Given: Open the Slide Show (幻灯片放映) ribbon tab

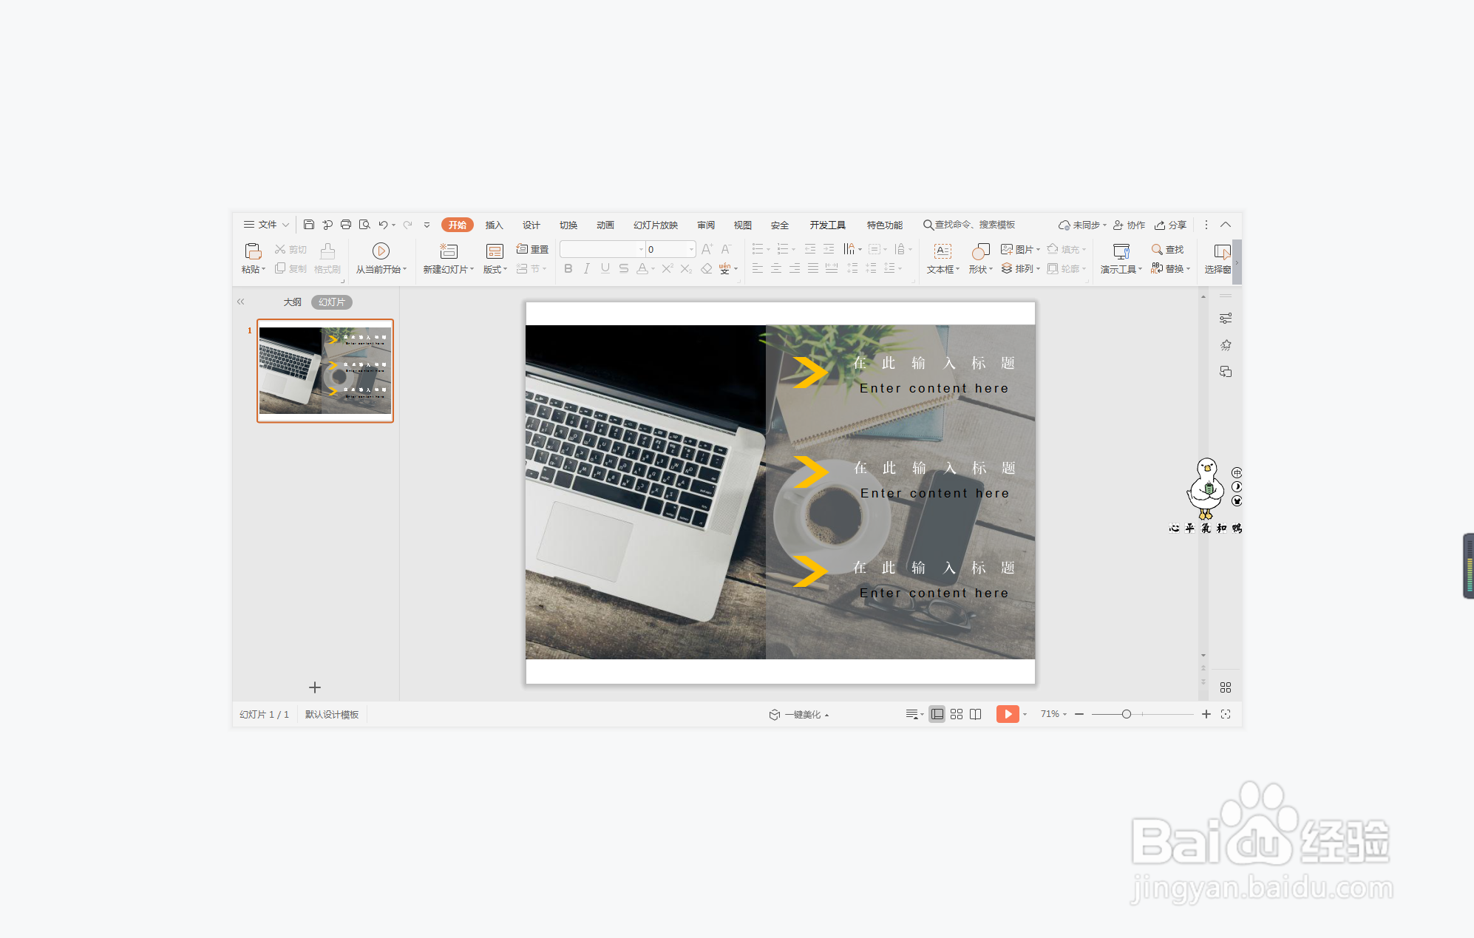Looking at the screenshot, I should [655, 225].
